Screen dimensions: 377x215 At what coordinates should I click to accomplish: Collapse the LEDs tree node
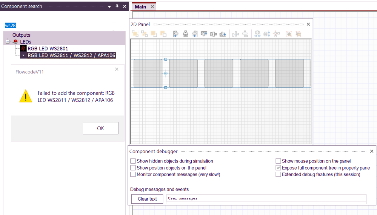[x=8, y=42]
